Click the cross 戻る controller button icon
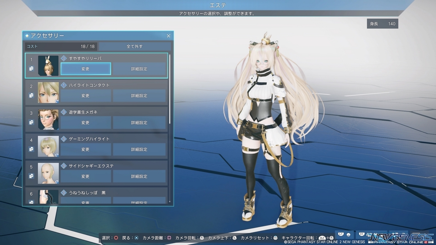 pyautogui.click(x=136, y=238)
